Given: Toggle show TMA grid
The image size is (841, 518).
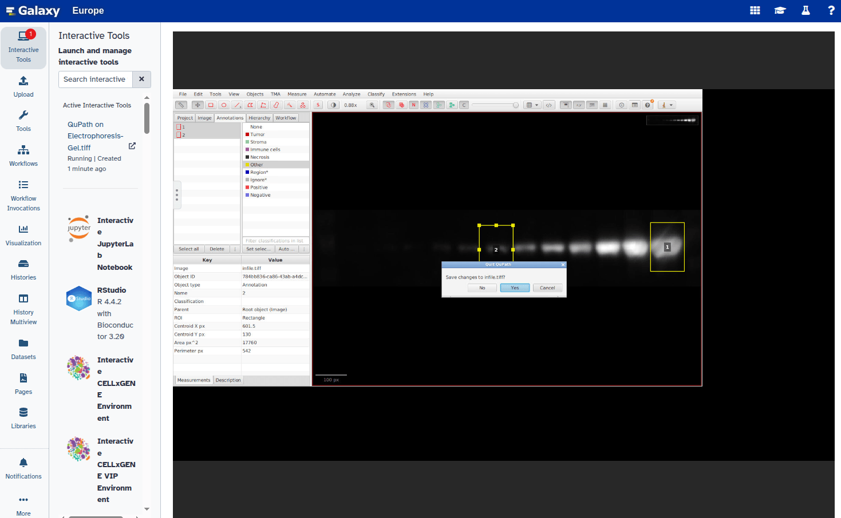Looking at the screenshot, I should [425, 105].
